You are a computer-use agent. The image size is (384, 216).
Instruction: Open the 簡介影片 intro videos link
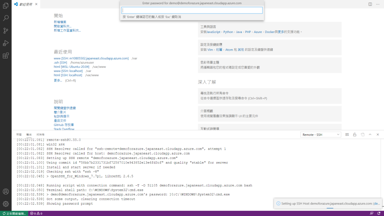tap(60, 112)
